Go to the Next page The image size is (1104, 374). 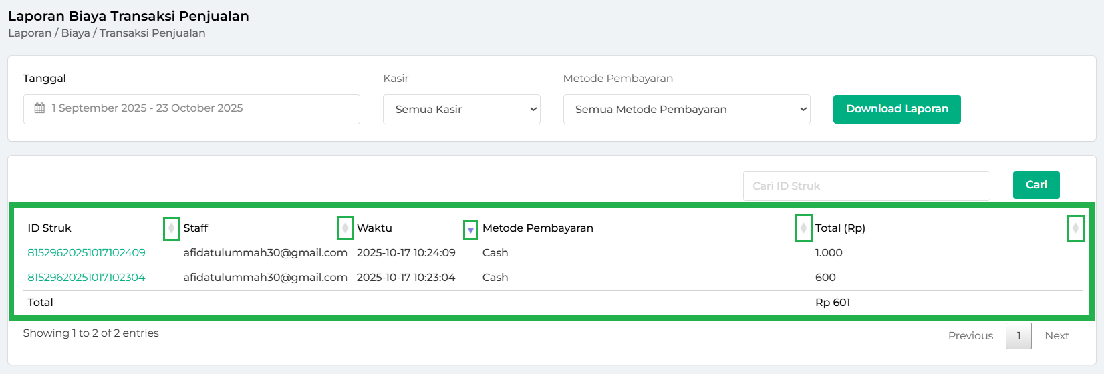tap(1057, 336)
